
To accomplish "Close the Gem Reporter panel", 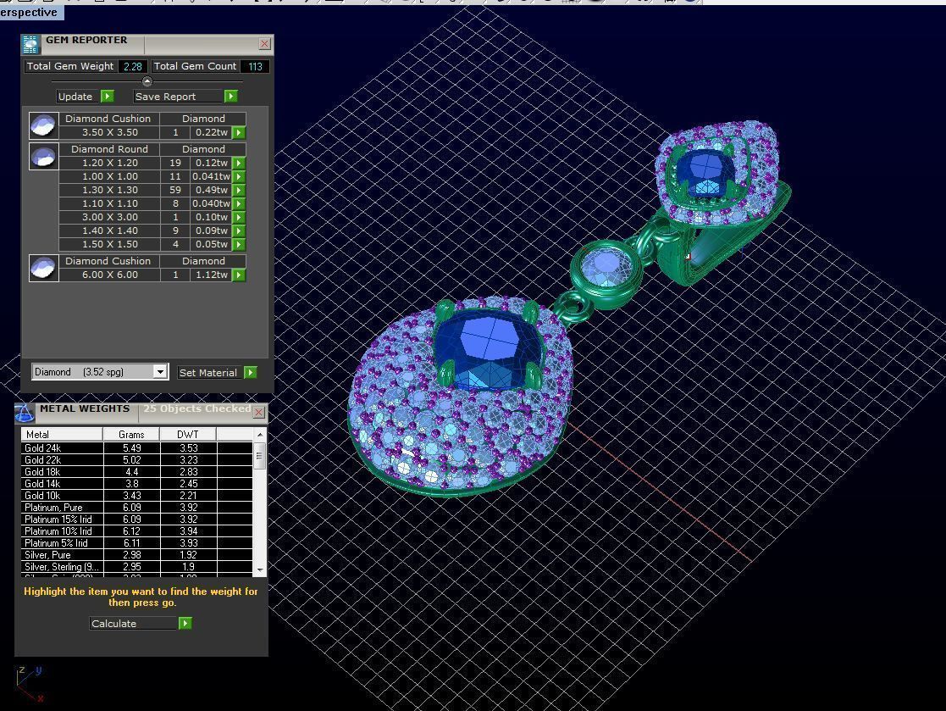I will 264,43.
